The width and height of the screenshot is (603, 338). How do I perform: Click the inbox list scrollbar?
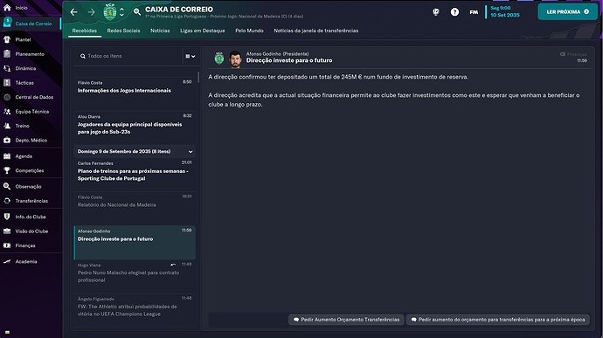198,77
